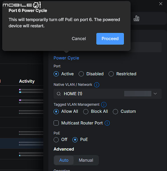Select the PoE radio option
Viewport: 167px width, 171px height.
(75, 140)
